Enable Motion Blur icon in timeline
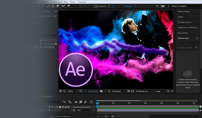202x118 pixels. pos(85,102)
